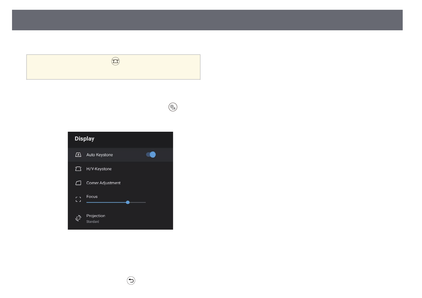422x298 pixels.
Task: Open the H/V-Keystone menu item
Action: [99, 169]
